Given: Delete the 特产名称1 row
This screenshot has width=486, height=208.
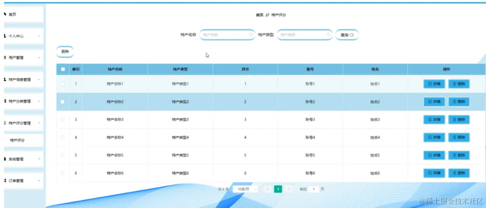Looking at the screenshot, I should click(459, 84).
